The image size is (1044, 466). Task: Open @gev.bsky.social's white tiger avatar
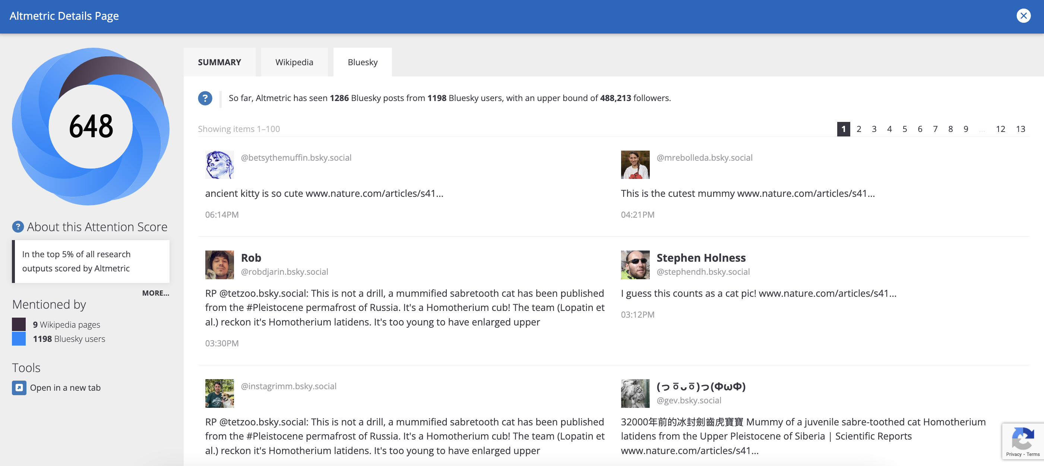(635, 393)
